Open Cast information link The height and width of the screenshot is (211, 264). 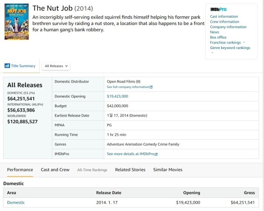coord(224,16)
